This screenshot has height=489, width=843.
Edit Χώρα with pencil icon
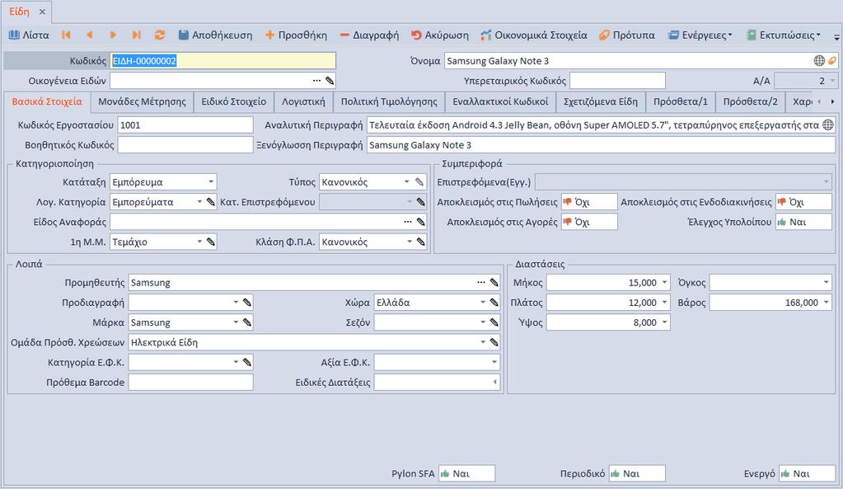coord(494,303)
